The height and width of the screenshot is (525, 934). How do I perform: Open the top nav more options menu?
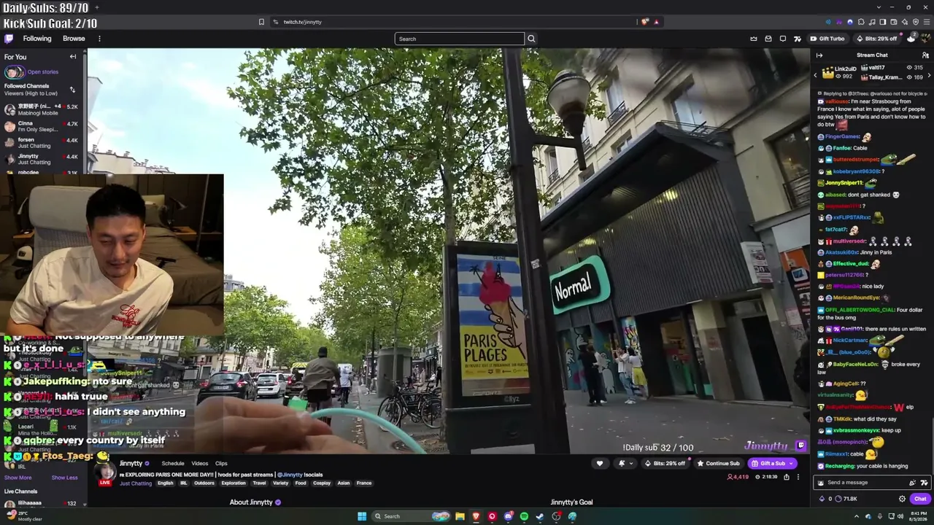pyautogui.click(x=99, y=39)
